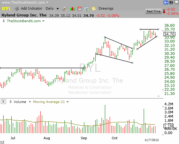The width and height of the screenshot is (179, 144).
Task: Click the bar chart style icon
Action: [x=72, y=9]
